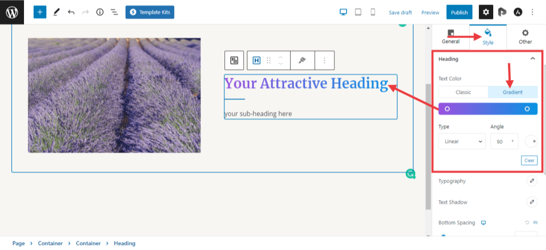
Task: Click the gradient color bar
Action: click(x=487, y=109)
